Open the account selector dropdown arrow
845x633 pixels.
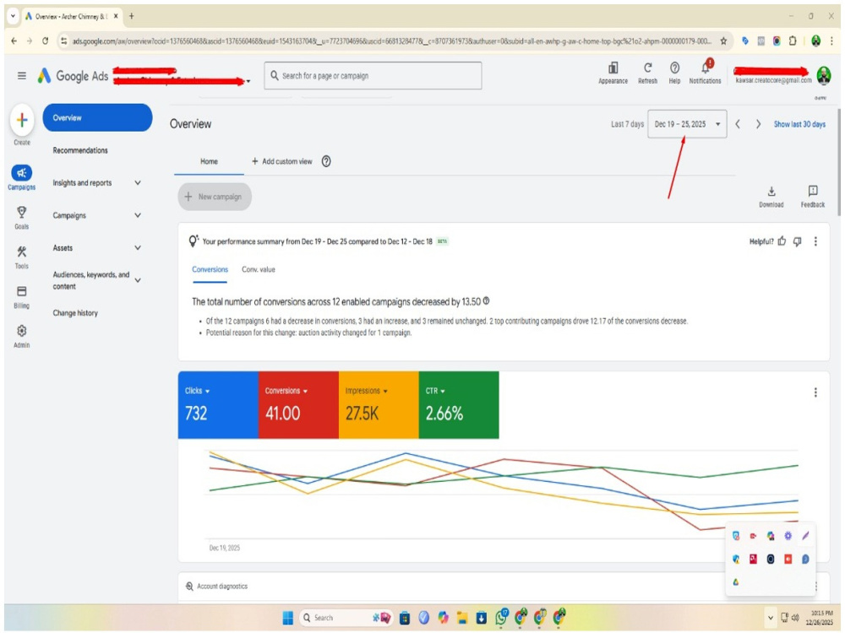(248, 81)
